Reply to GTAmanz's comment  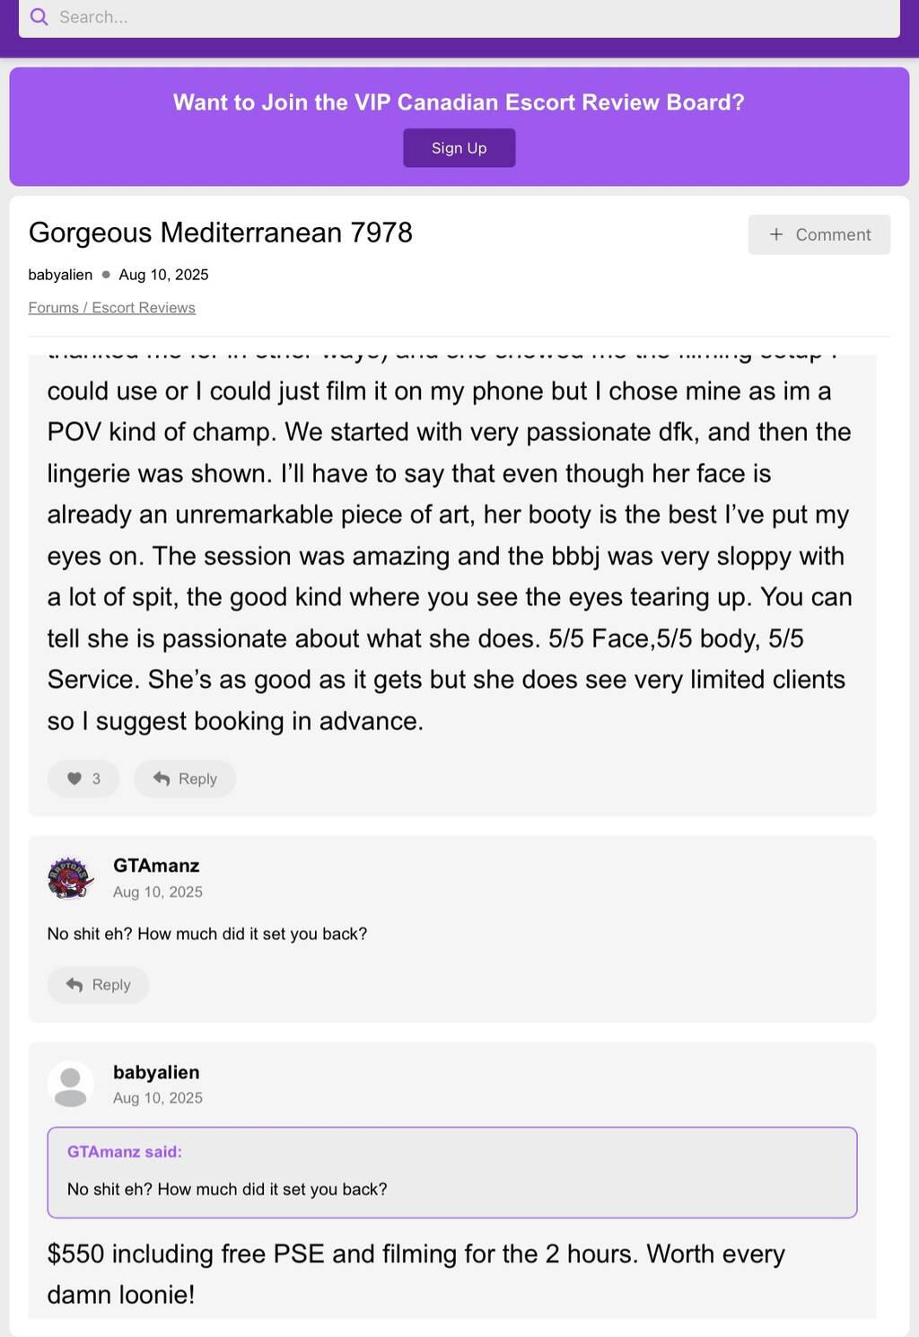(x=98, y=985)
